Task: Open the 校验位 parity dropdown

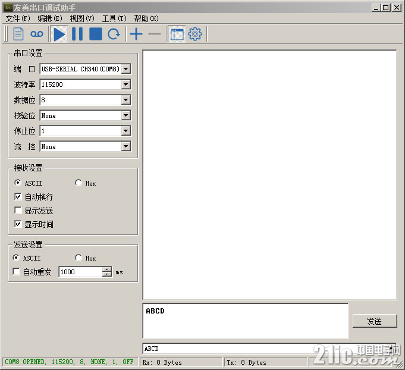Action: [125, 115]
